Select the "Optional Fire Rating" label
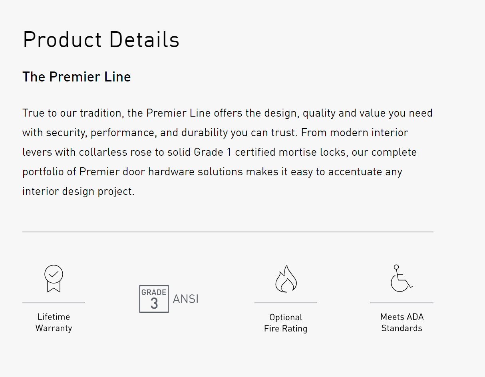Viewport: 485px width, 377px height. tap(286, 323)
